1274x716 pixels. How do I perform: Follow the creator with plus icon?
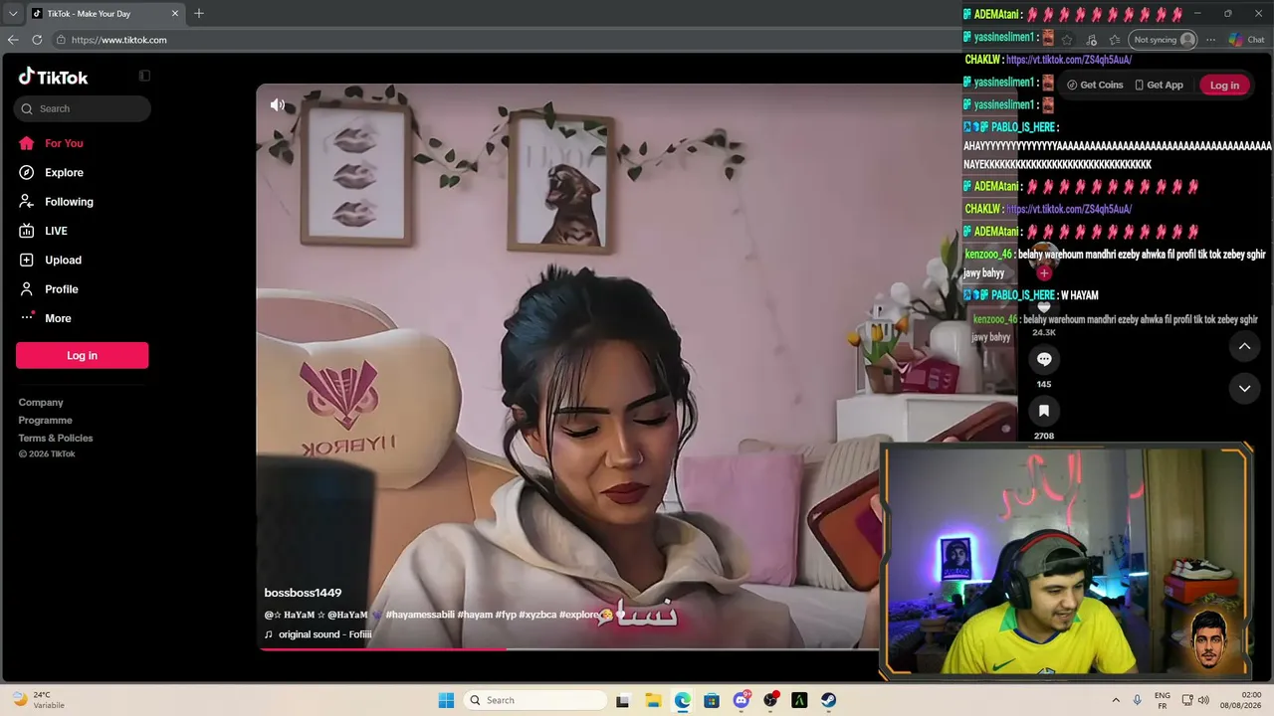(x=1044, y=272)
